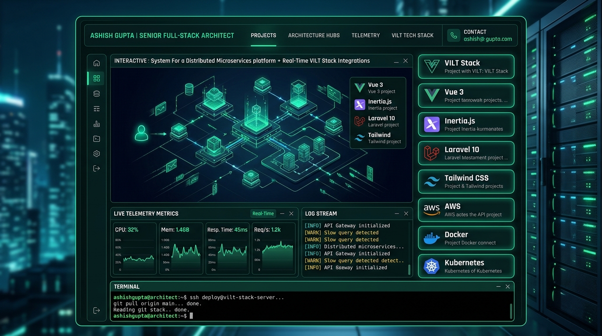
Task: Open the database icon in the sidebar
Action: pos(97,94)
